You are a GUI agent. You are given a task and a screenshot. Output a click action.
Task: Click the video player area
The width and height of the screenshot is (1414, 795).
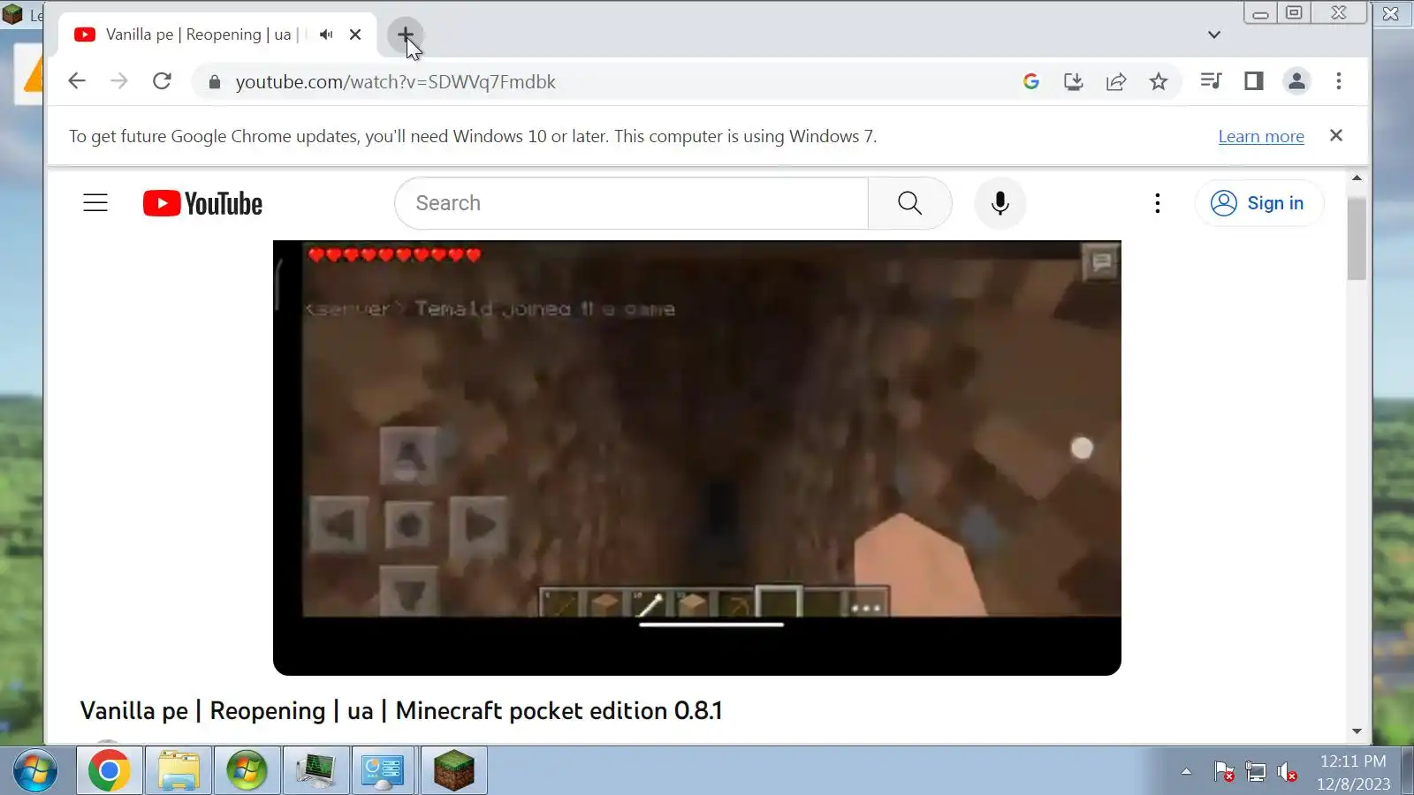click(x=697, y=458)
